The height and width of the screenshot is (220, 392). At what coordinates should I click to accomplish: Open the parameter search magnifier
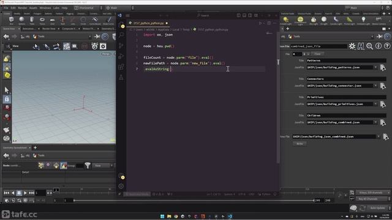(369, 46)
